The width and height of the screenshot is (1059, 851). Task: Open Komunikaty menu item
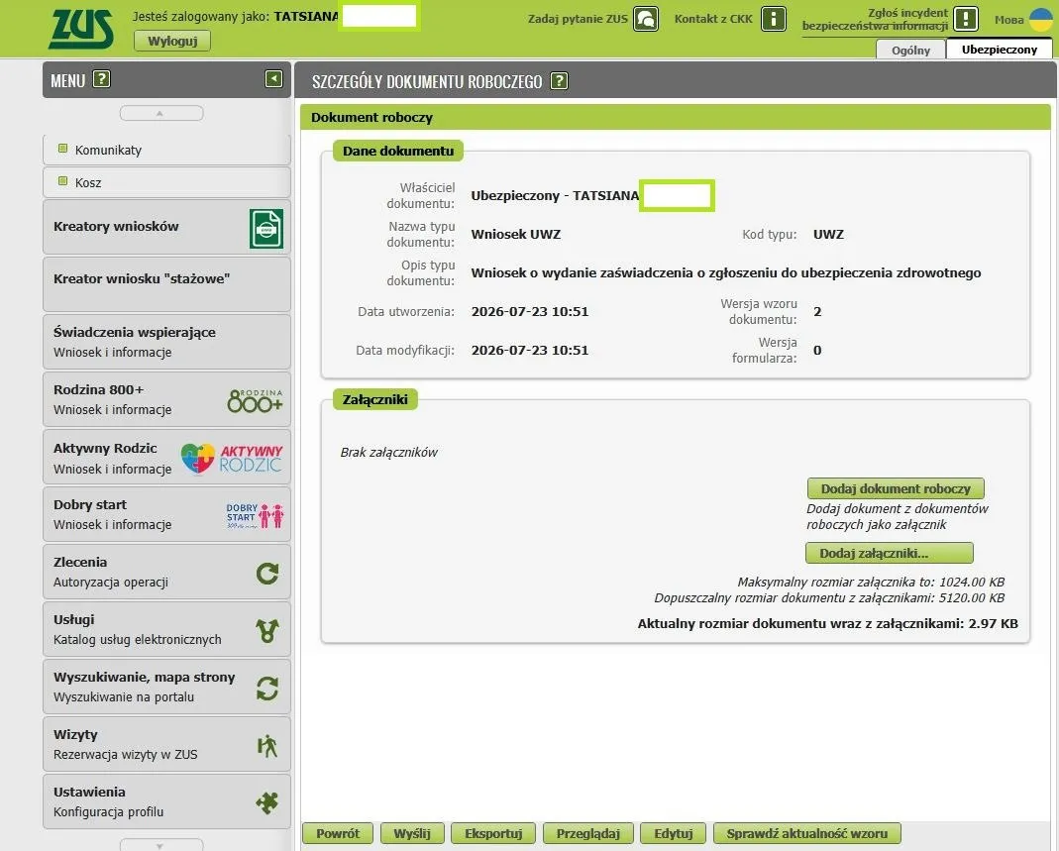pyautogui.click(x=166, y=150)
